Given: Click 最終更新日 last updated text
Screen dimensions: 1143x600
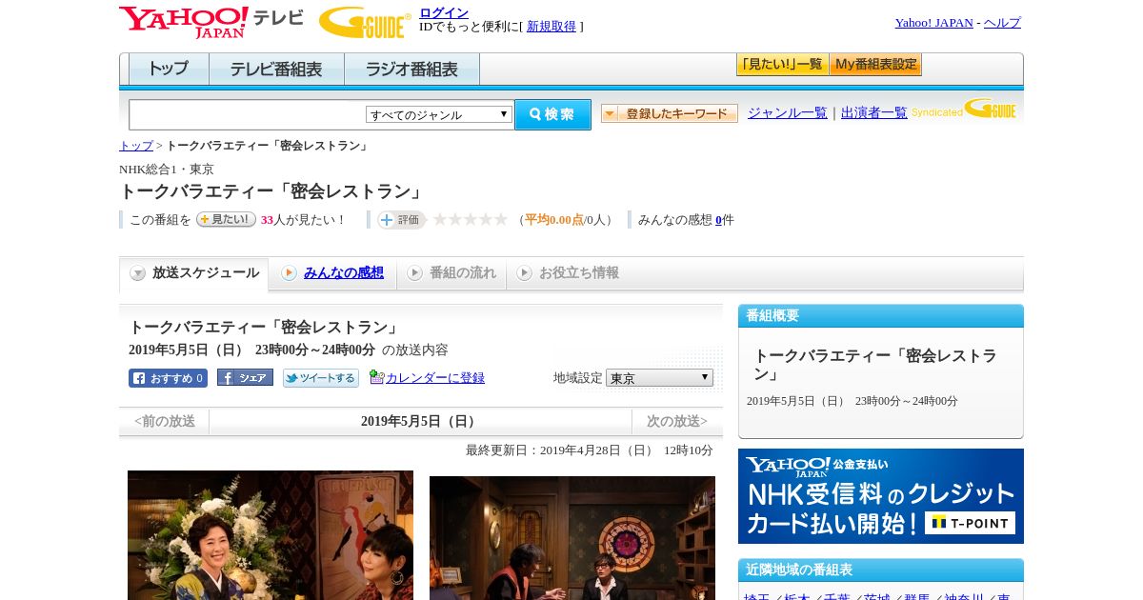Looking at the screenshot, I should [590, 450].
